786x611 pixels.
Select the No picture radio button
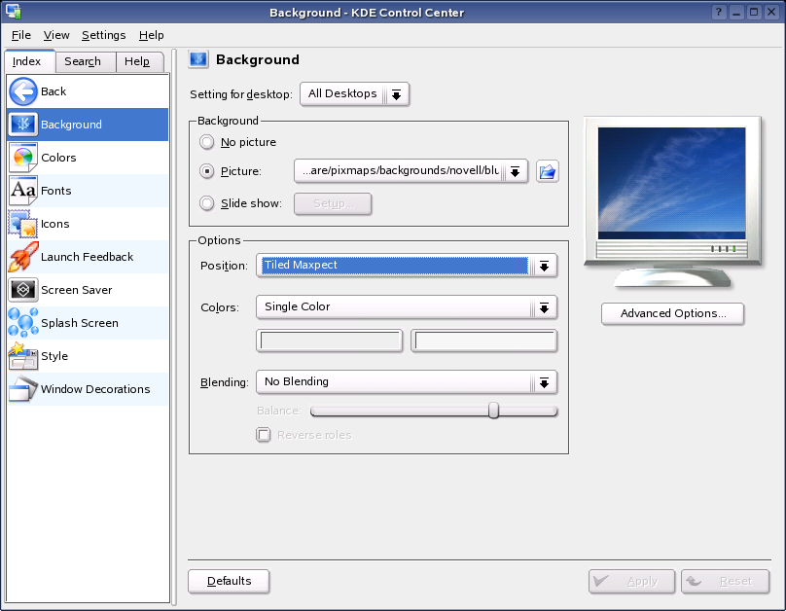206,142
